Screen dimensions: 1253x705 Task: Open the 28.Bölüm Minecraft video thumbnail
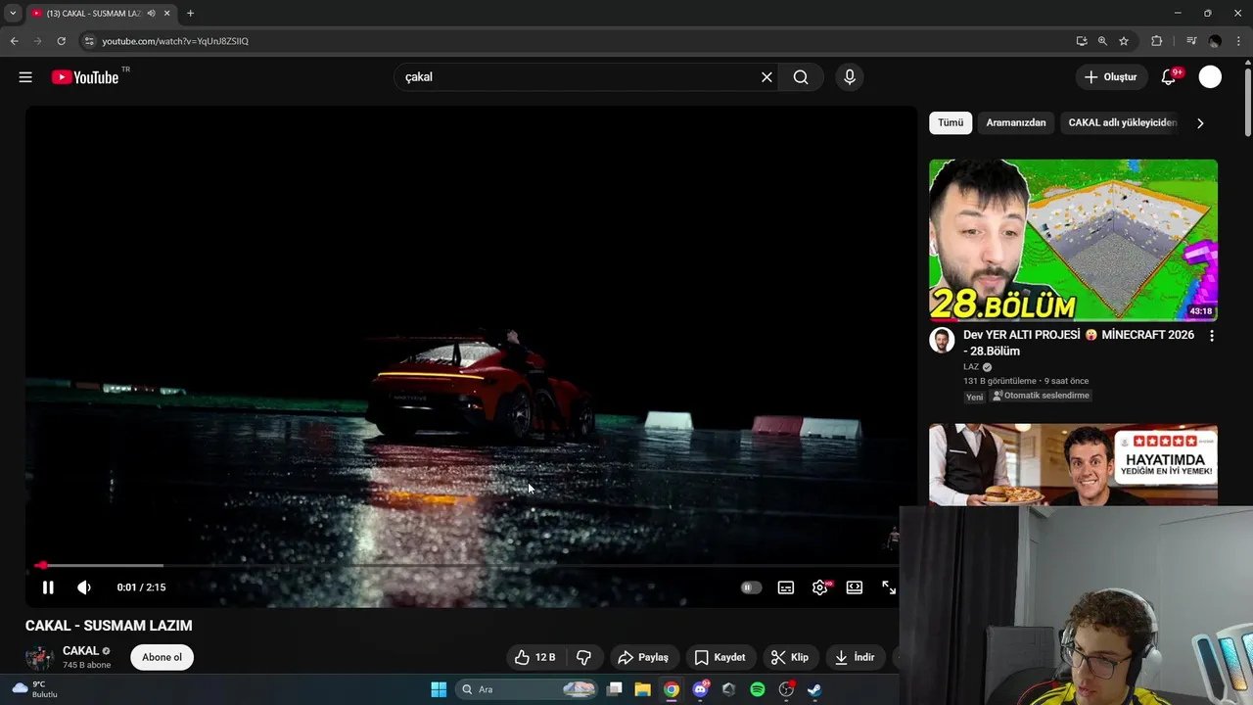click(x=1073, y=240)
